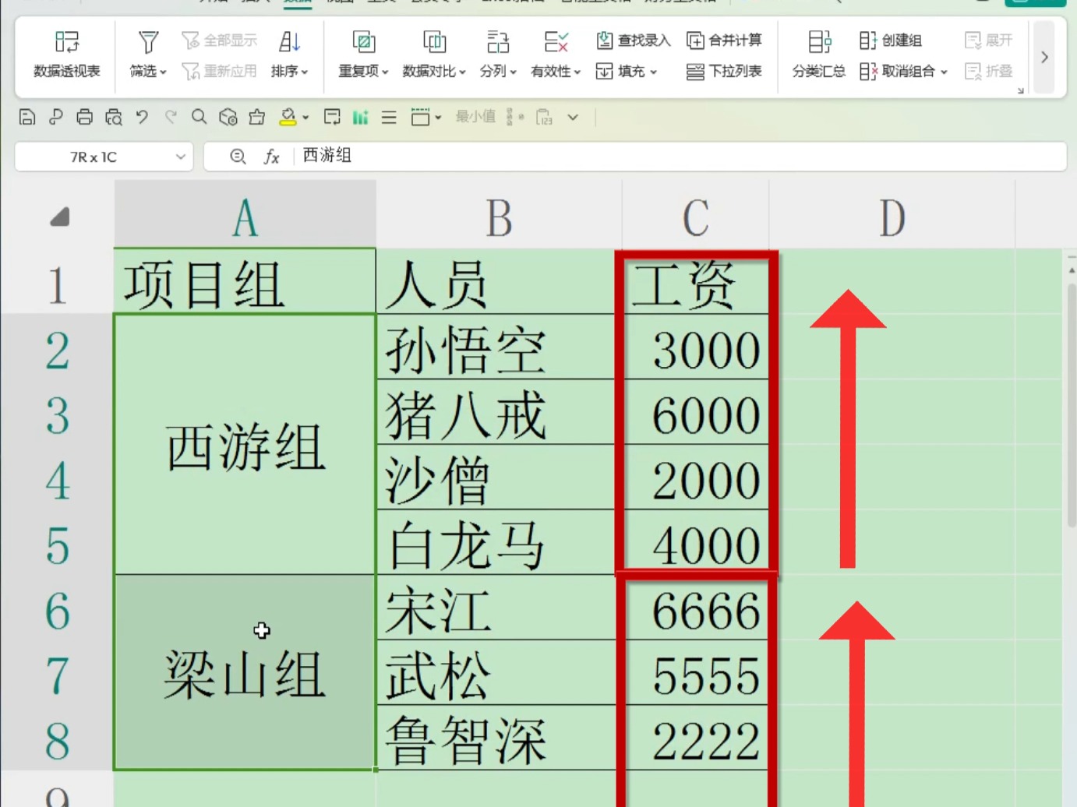Screen dimensions: 1077x807
Task: Click the cell 孙悟空
Action: [499, 347]
